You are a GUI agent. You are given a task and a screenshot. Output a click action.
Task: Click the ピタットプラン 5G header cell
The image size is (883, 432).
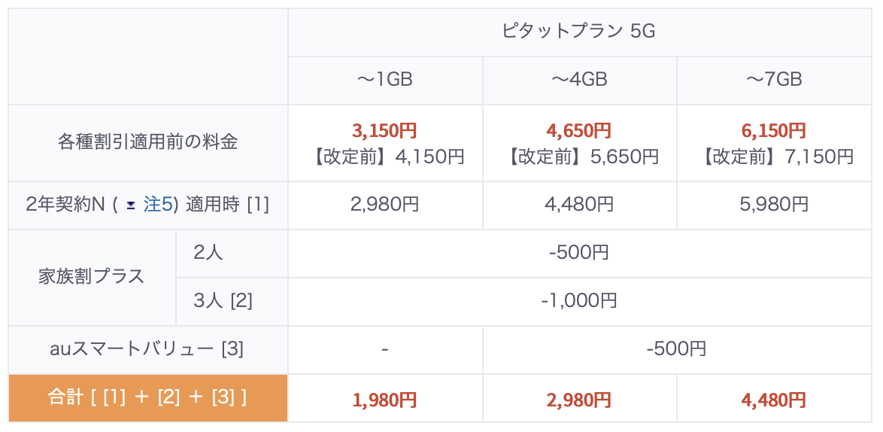click(579, 31)
